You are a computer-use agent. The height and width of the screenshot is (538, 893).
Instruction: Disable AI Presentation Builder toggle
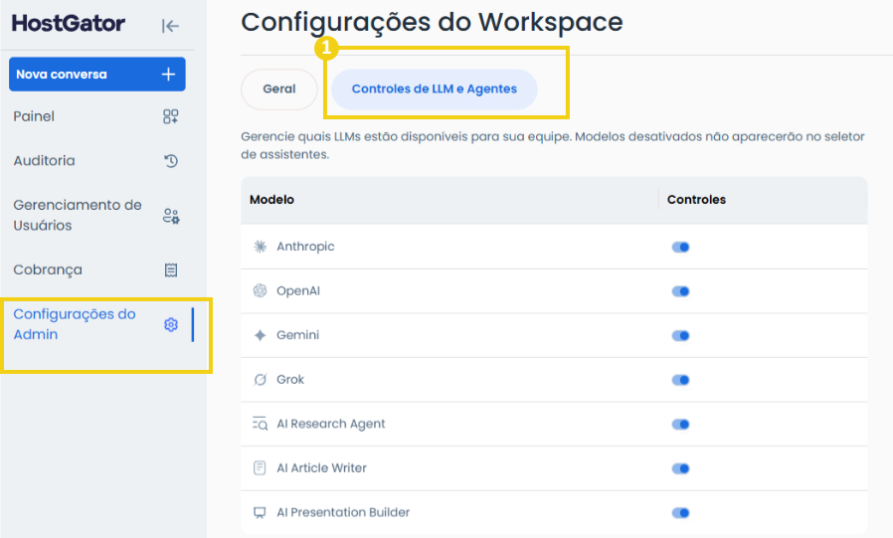[x=680, y=513]
